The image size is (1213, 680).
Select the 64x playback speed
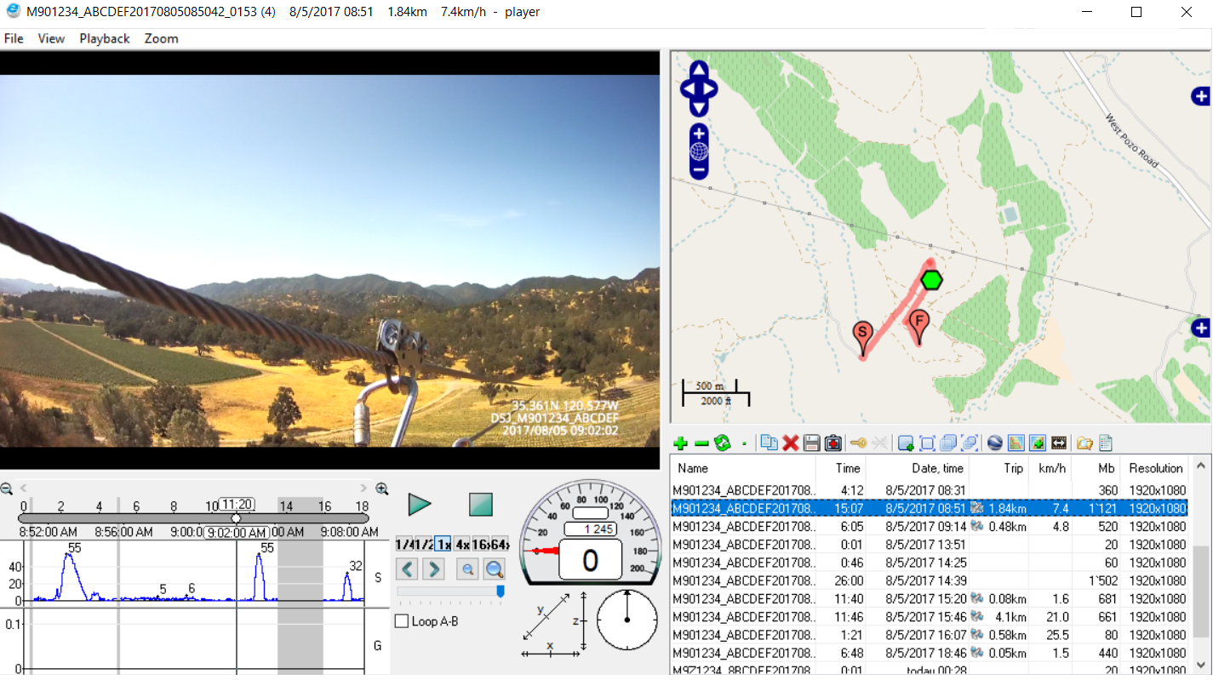pos(501,544)
